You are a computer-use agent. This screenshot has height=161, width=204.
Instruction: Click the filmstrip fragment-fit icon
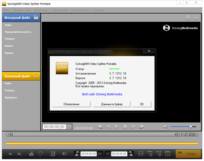(x=141, y=154)
